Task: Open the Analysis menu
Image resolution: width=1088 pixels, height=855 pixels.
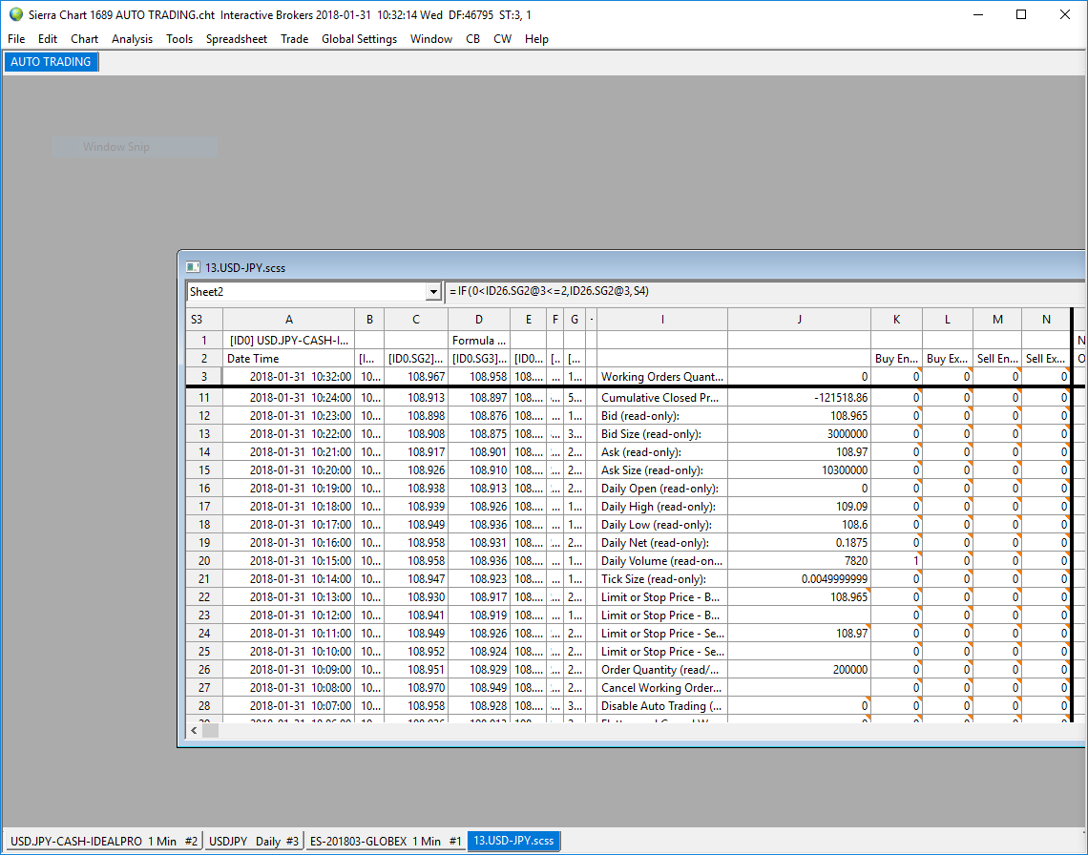Action: (x=132, y=39)
